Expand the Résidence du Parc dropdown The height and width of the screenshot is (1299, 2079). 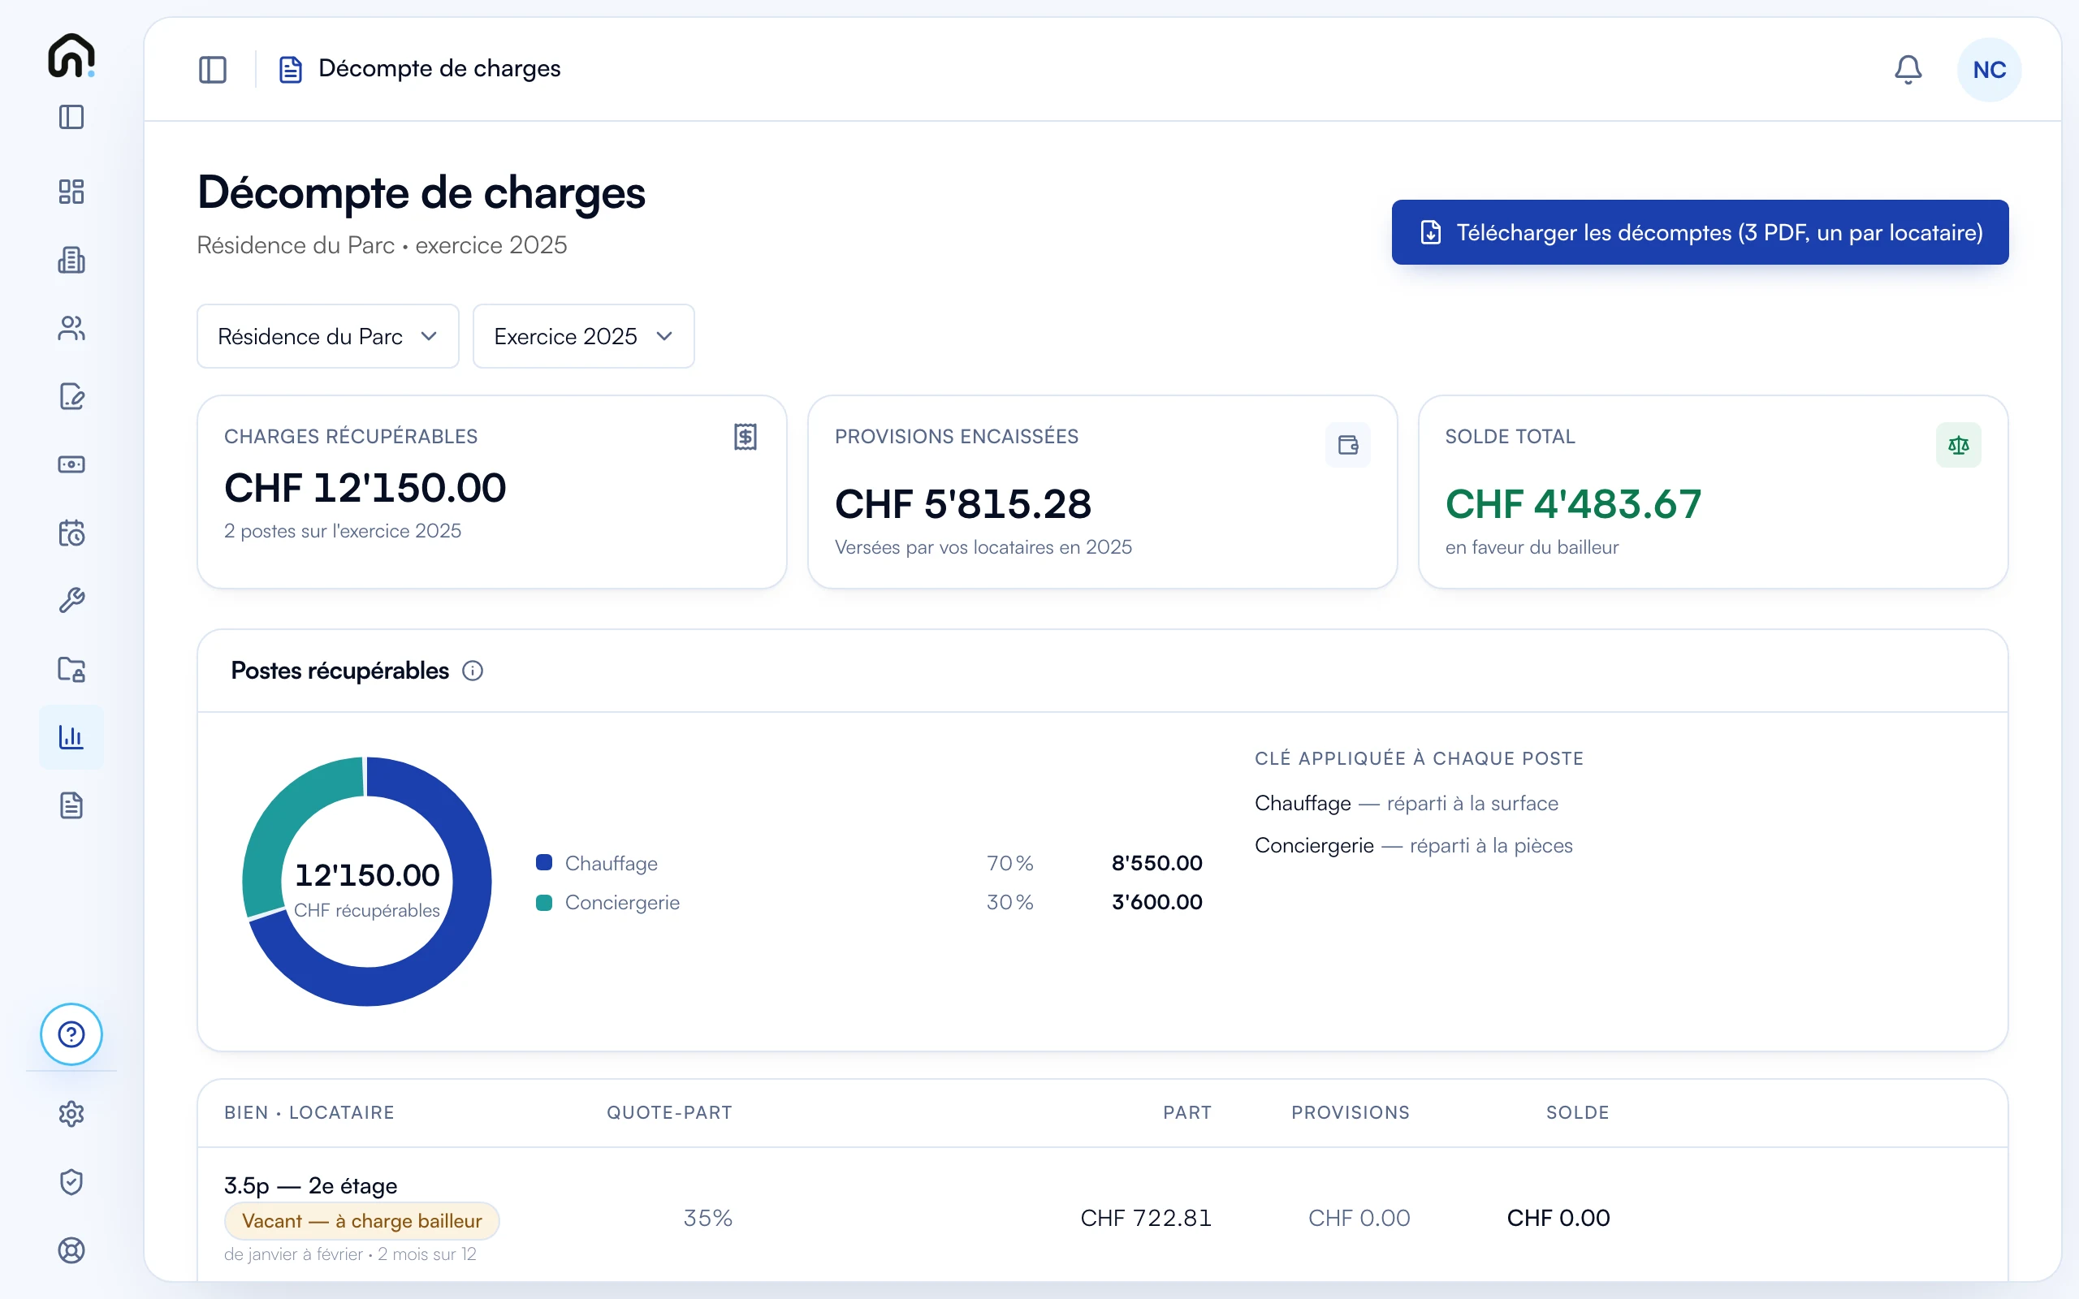click(x=327, y=336)
